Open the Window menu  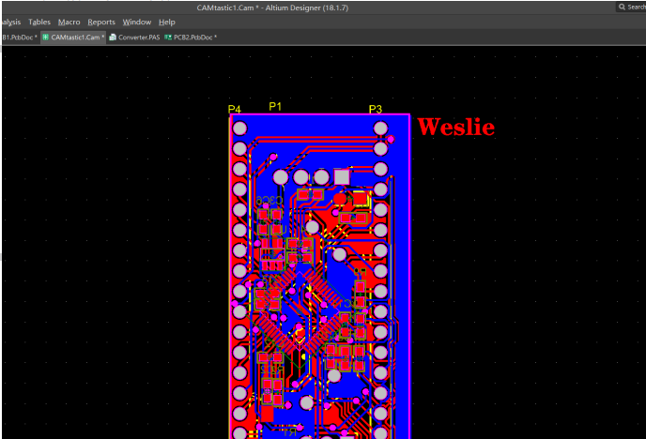pos(137,23)
